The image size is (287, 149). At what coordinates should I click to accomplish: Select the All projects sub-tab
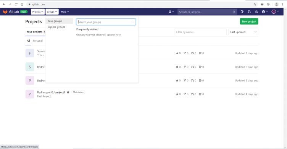click(x=28, y=40)
